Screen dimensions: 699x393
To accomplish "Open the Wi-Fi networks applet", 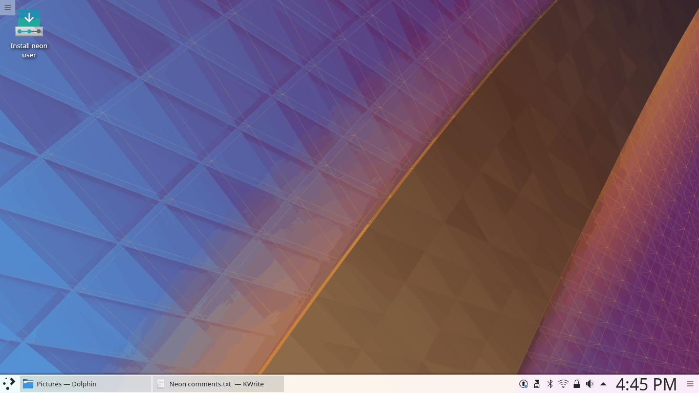I will pos(563,384).
